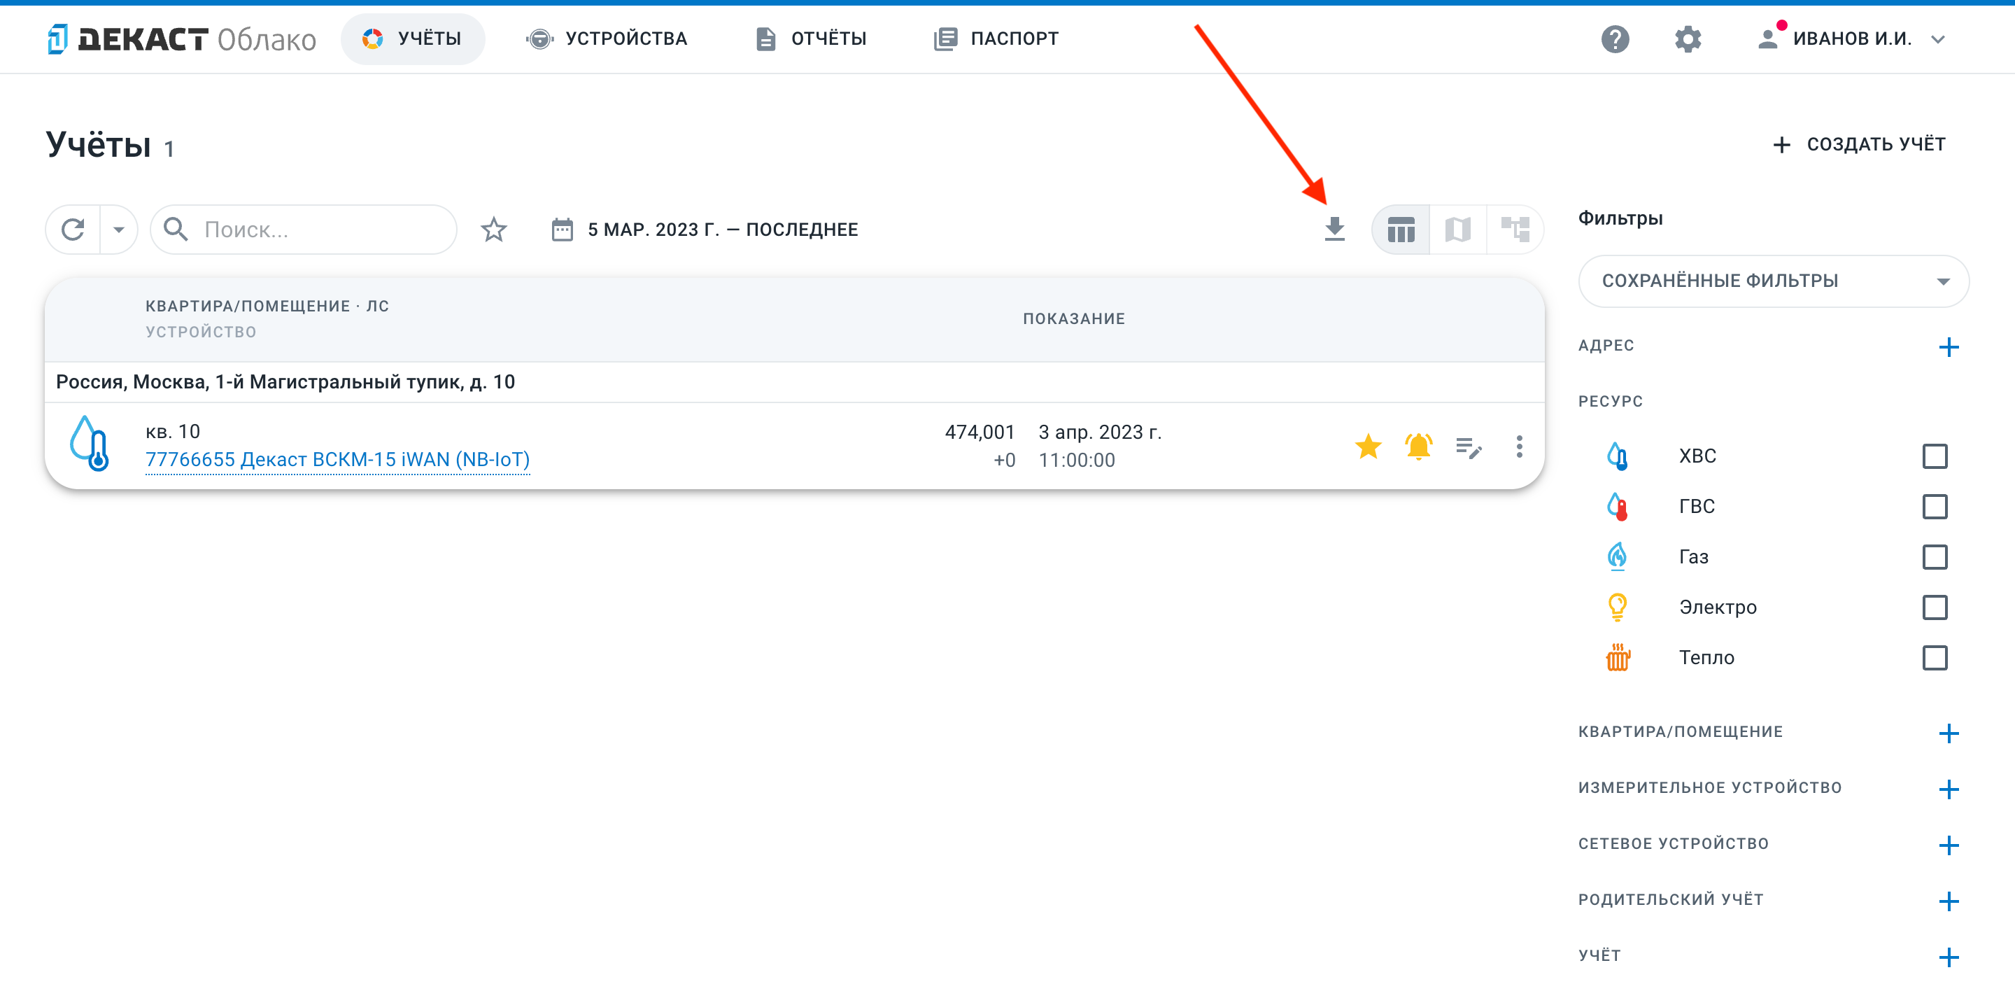Click the date 3 апр. 2023 г.
Image resolution: width=2015 pixels, height=998 pixels.
[x=1100, y=432]
